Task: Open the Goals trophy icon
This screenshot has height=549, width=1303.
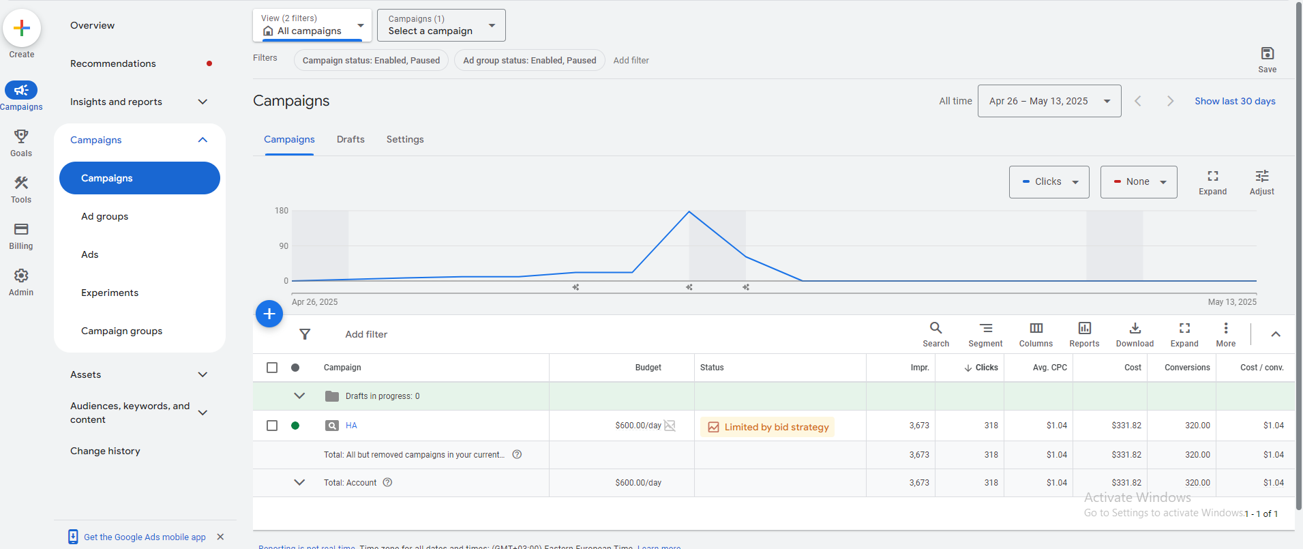Action: (x=21, y=136)
